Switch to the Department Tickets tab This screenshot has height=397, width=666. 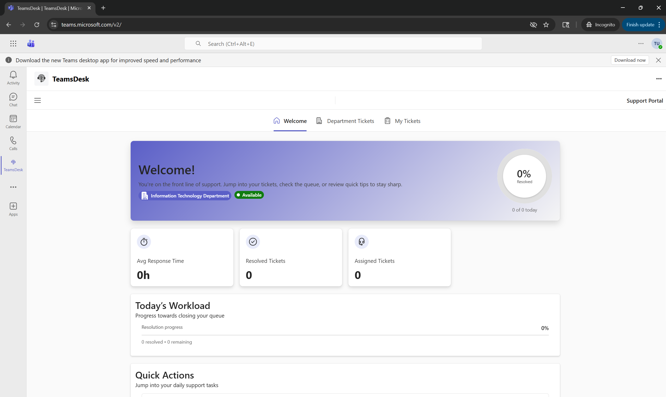point(350,121)
